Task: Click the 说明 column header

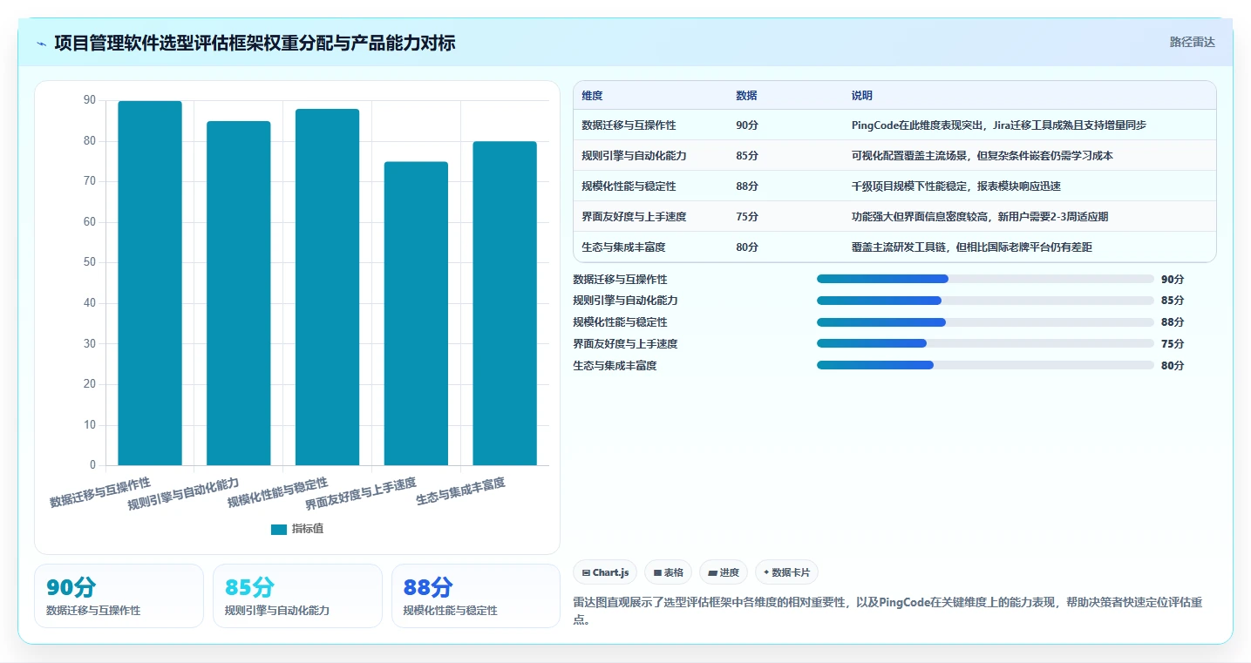Action: pos(862,96)
